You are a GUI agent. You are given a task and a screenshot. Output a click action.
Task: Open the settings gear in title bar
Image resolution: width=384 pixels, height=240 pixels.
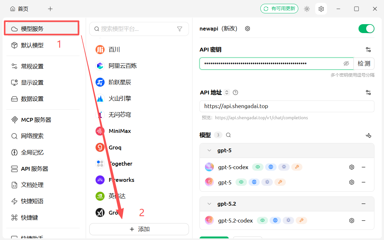coord(321,9)
